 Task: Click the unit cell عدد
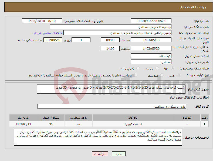coord(79,124)
